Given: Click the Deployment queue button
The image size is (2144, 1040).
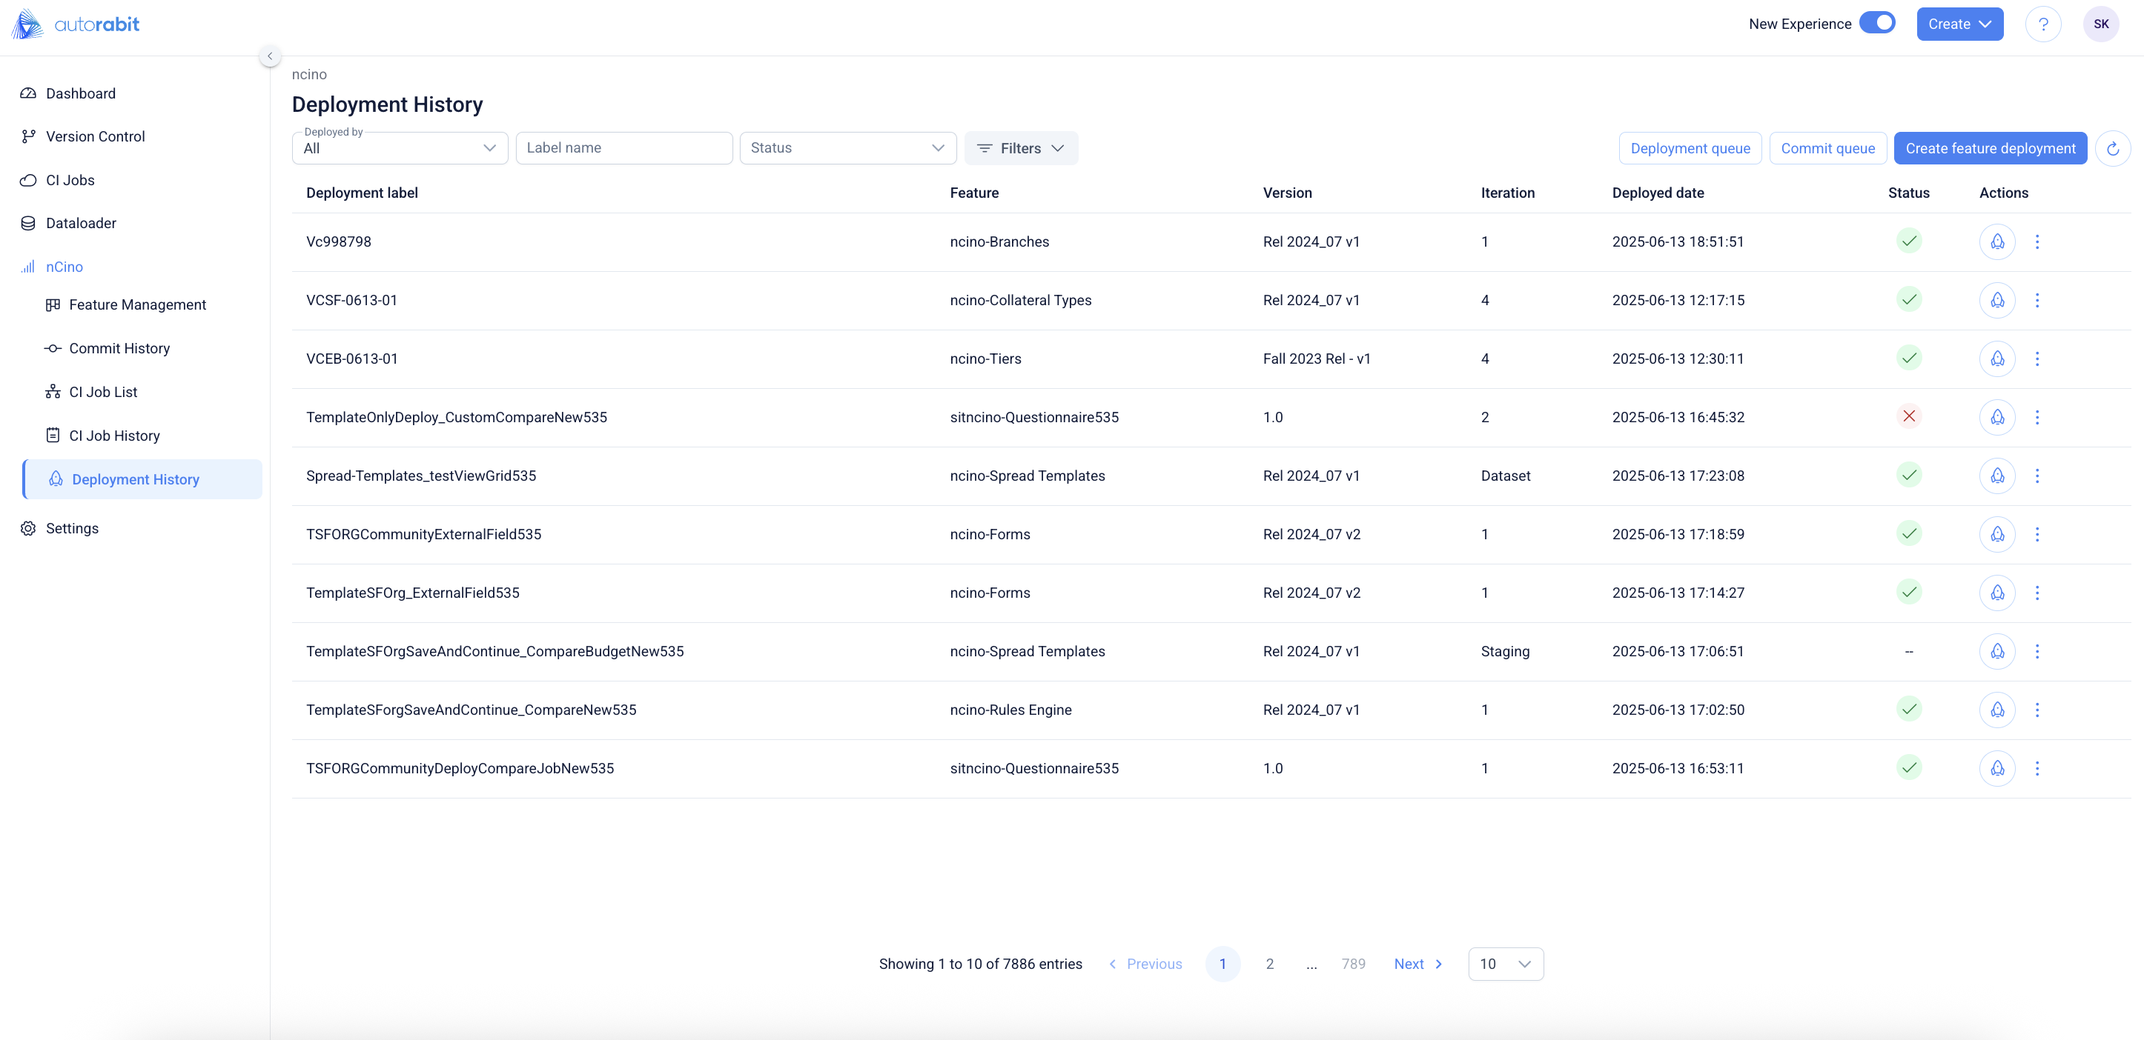Looking at the screenshot, I should click(x=1690, y=149).
